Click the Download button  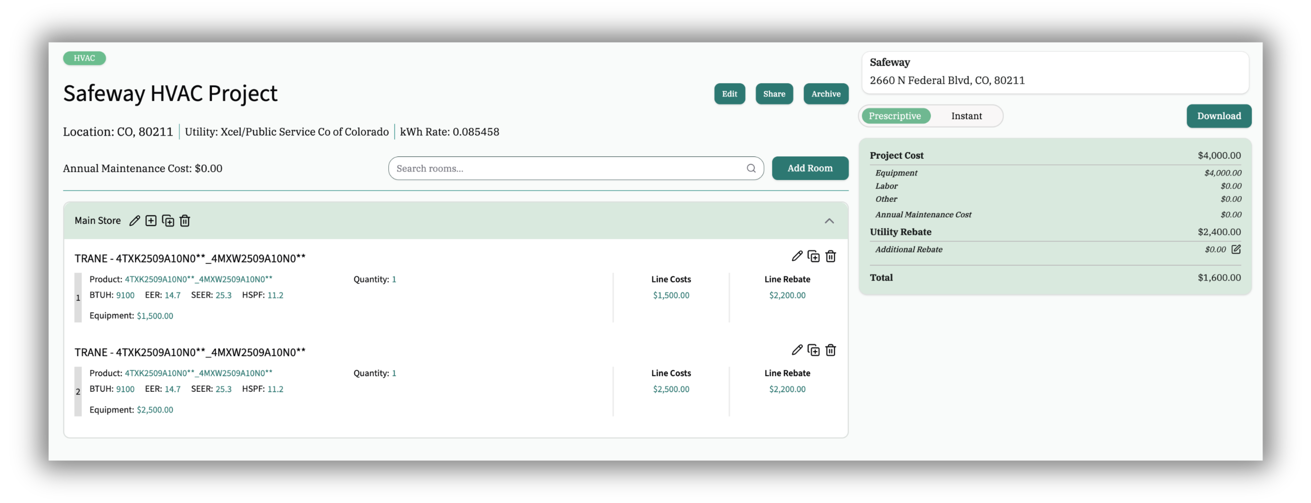click(1219, 116)
